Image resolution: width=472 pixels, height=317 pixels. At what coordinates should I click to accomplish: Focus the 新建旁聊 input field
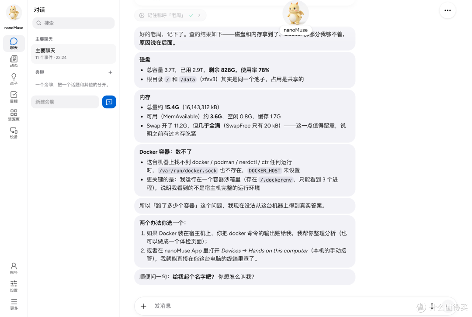65,102
